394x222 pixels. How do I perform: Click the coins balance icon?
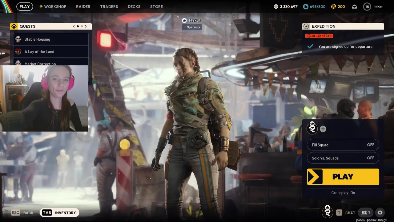276,6
